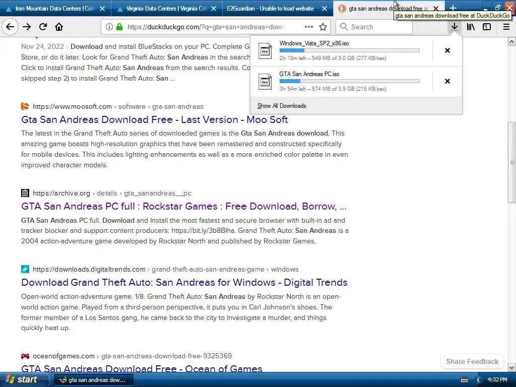Open Gta San Andreas Download Free Moo Soft link

coord(154,119)
